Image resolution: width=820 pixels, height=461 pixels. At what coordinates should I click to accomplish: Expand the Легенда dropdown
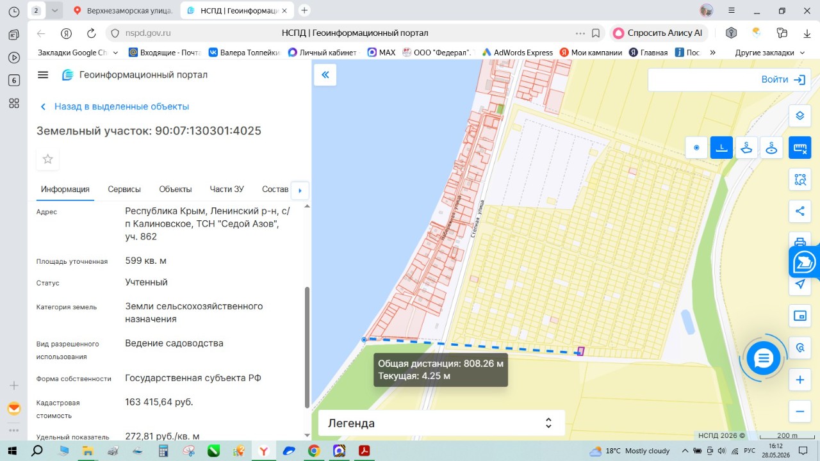coord(441,423)
